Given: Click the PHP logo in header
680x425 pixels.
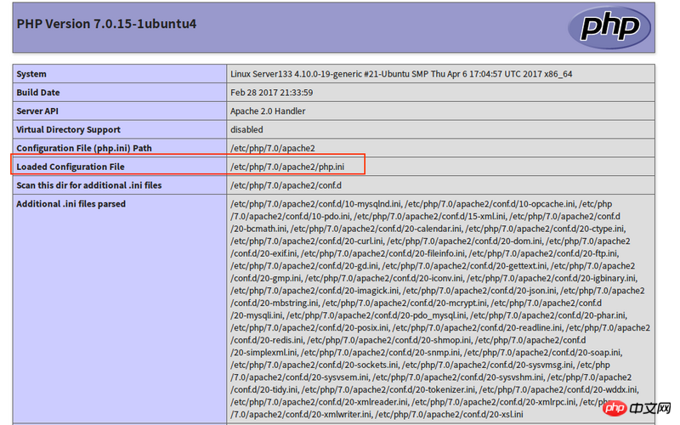Looking at the screenshot, I should click(x=609, y=27).
